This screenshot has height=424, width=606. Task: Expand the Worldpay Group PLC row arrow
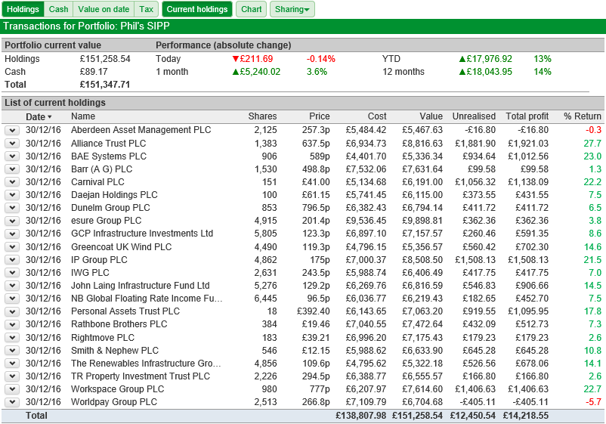pos(12,402)
